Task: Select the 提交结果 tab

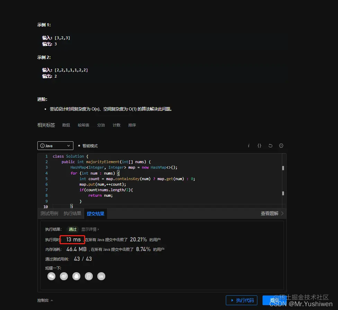Action: [96, 214]
